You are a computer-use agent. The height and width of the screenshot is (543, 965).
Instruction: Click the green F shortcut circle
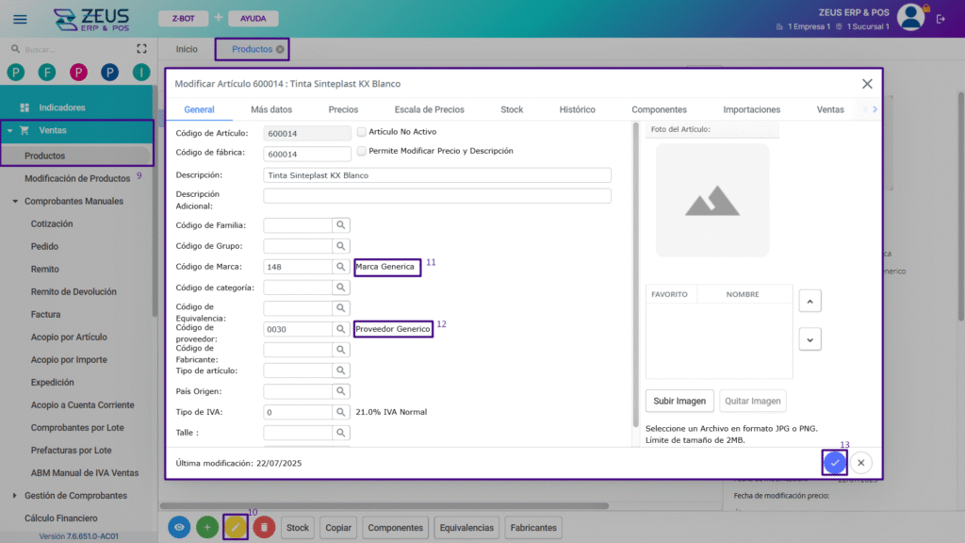pos(47,73)
